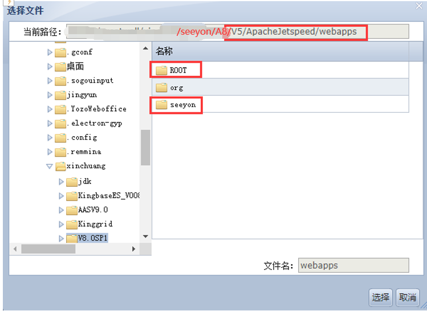
Task: Expand the Kinggrid folder node
Action: pos(61,224)
